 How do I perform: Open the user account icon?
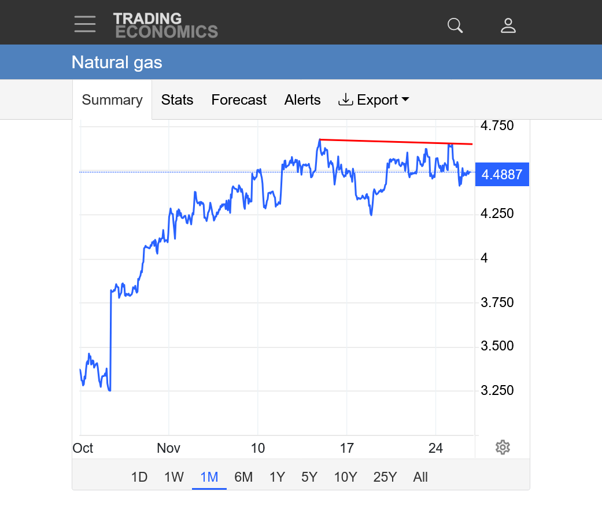508,25
